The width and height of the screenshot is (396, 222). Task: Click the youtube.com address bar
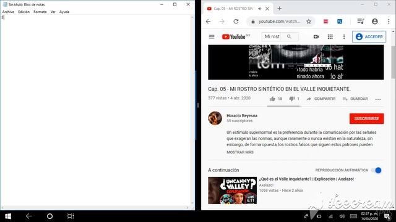tap(279, 22)
